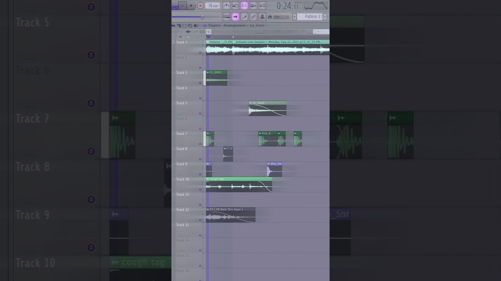Image resolution: width=501 pixels, height=281 pixels.
Task: Select the Track 5 header label
Action: 182,103
